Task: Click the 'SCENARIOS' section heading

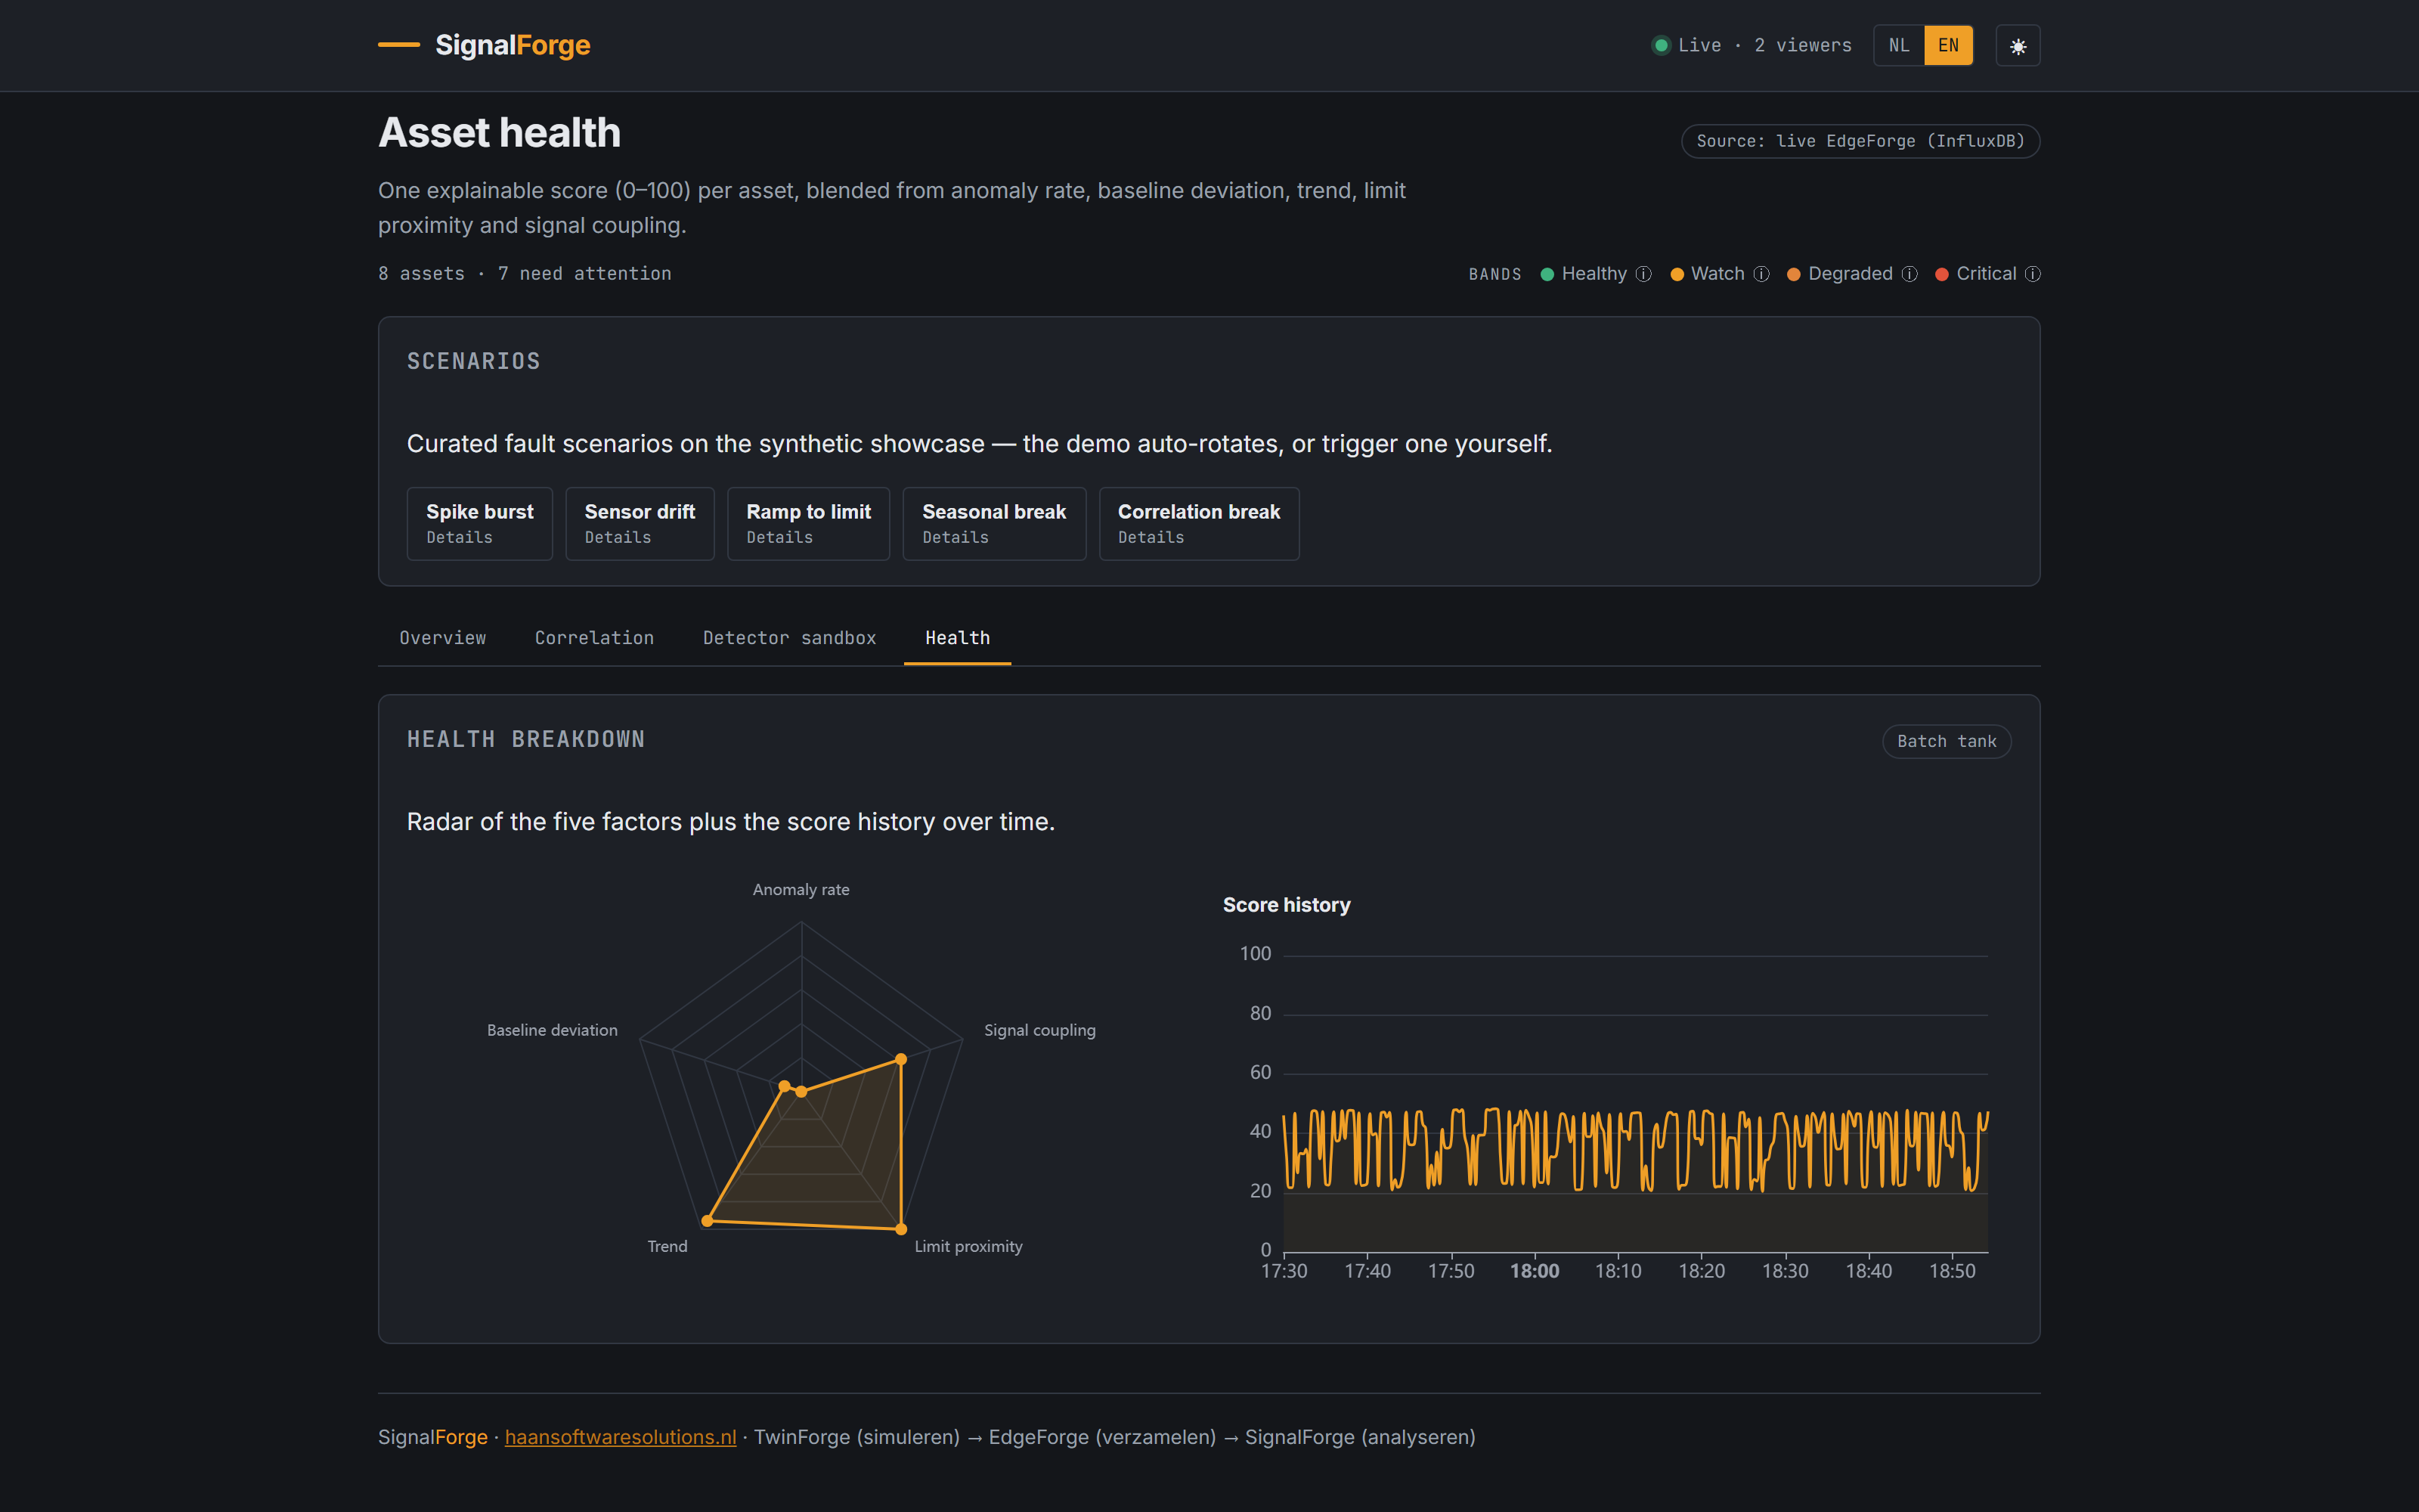Action: coord(474,361)
